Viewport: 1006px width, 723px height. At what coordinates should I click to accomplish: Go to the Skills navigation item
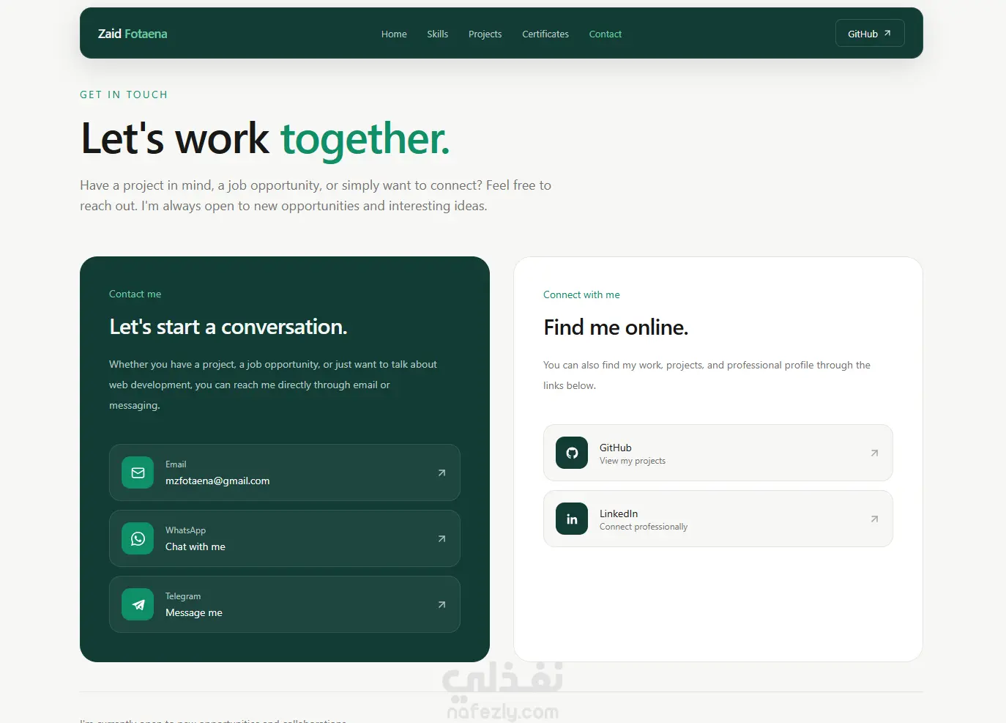(438, 34)
